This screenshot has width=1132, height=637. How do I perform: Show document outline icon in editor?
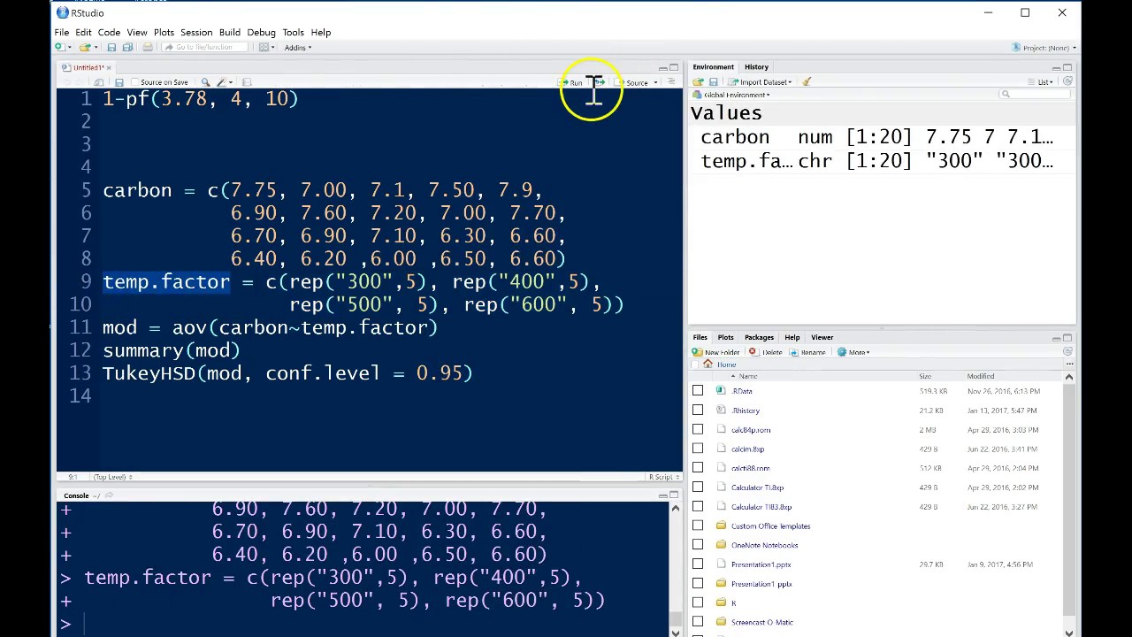click(671, 82)
